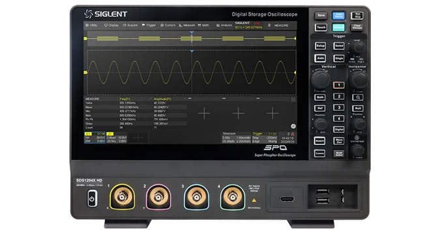Image resolution: width=440 pixels, height=248 pixels.
Task: Toggle the Roll mode button
Action: coord(358,108)
